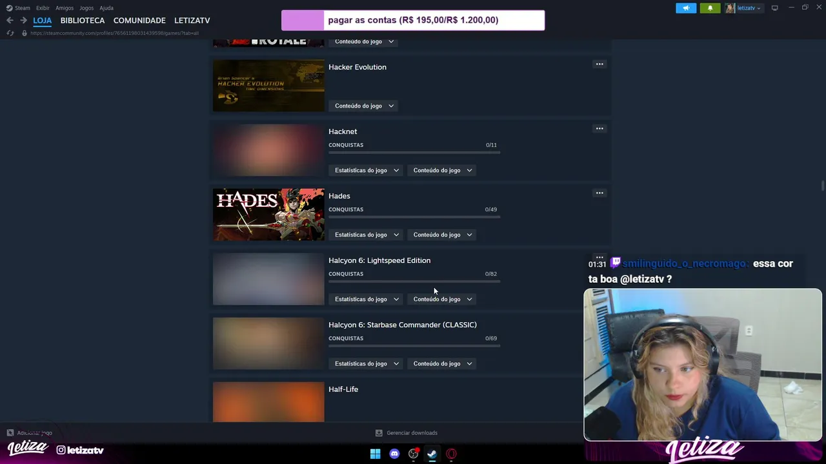Open the Ajuda menu
Viewport: 826px width, 464px height.
(x=106, y=8)
